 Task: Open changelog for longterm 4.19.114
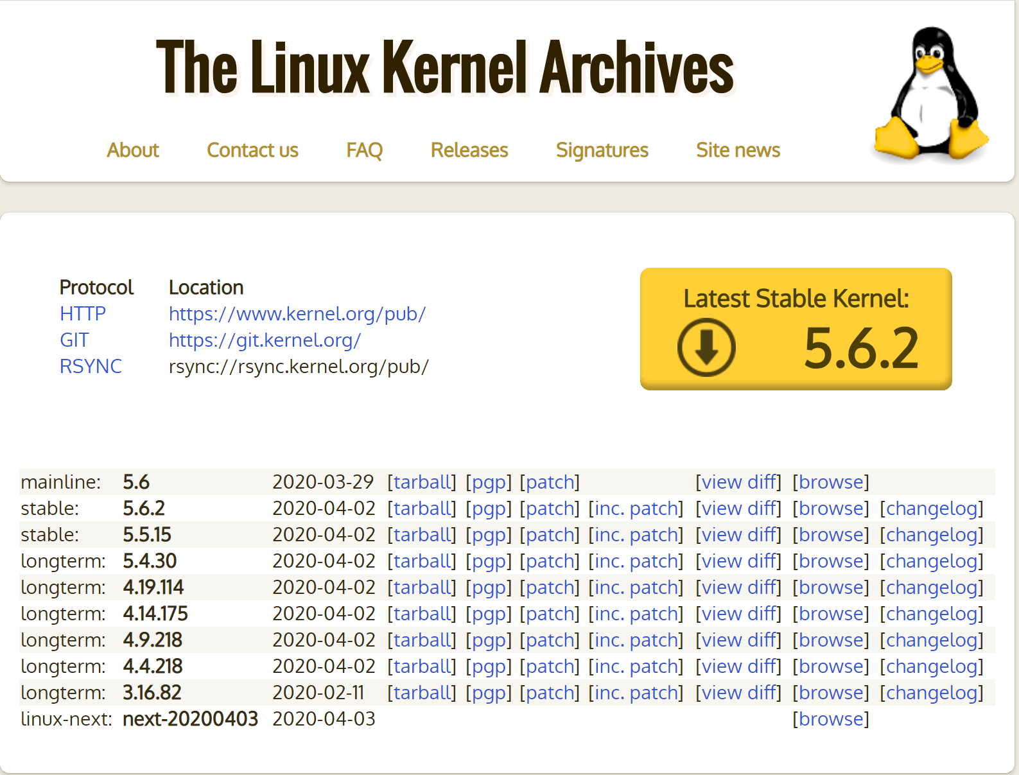click(x=932, y=588)
